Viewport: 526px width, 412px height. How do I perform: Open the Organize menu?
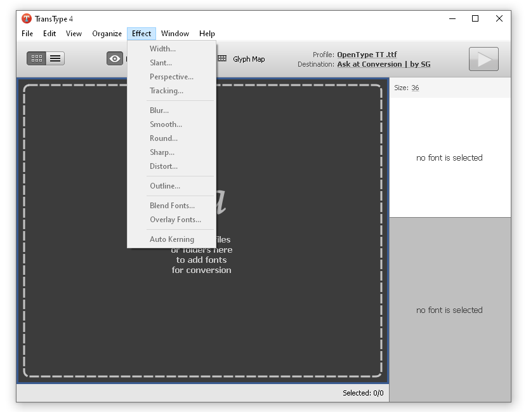pyautogui.click(x=107, y=34)
